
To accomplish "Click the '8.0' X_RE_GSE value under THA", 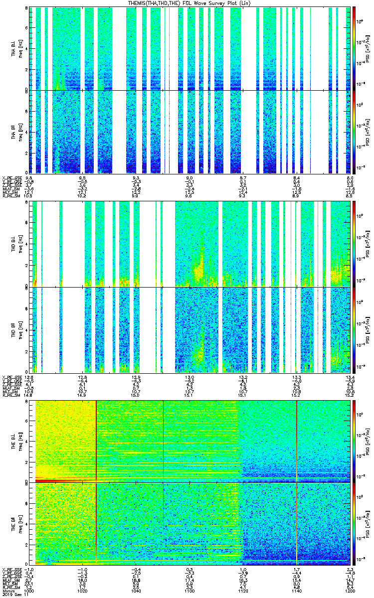I will (350, 177).
